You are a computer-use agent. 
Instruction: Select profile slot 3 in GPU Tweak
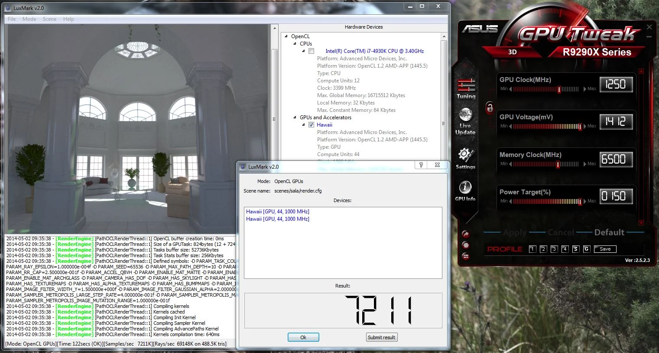click(554, 249)
